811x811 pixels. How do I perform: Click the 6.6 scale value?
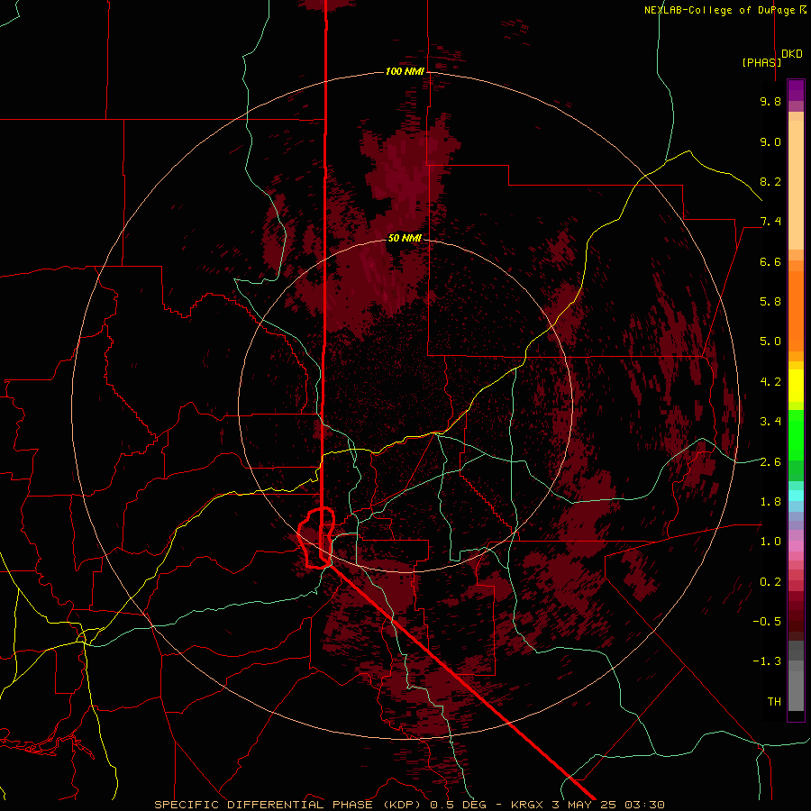click(x=770, y=261)
